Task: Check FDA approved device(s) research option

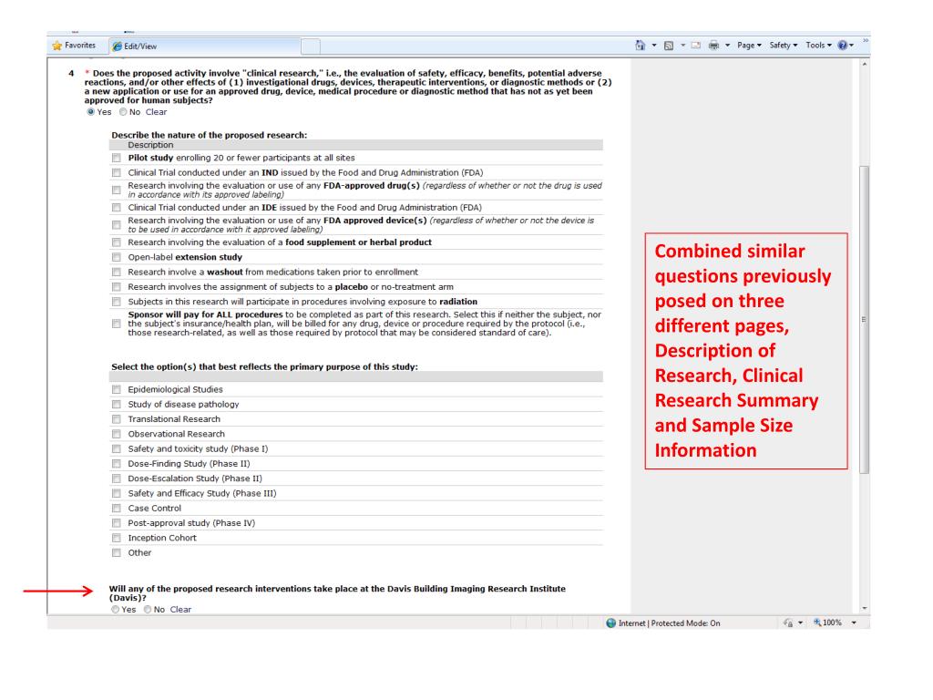Action: tap(116, 224)
